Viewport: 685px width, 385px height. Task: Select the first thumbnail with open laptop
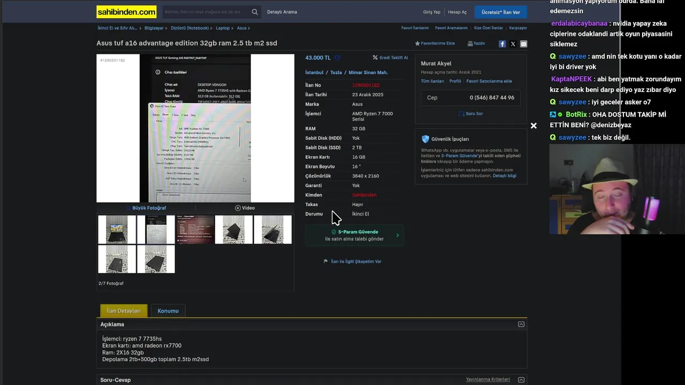click(x=117, y=229)
